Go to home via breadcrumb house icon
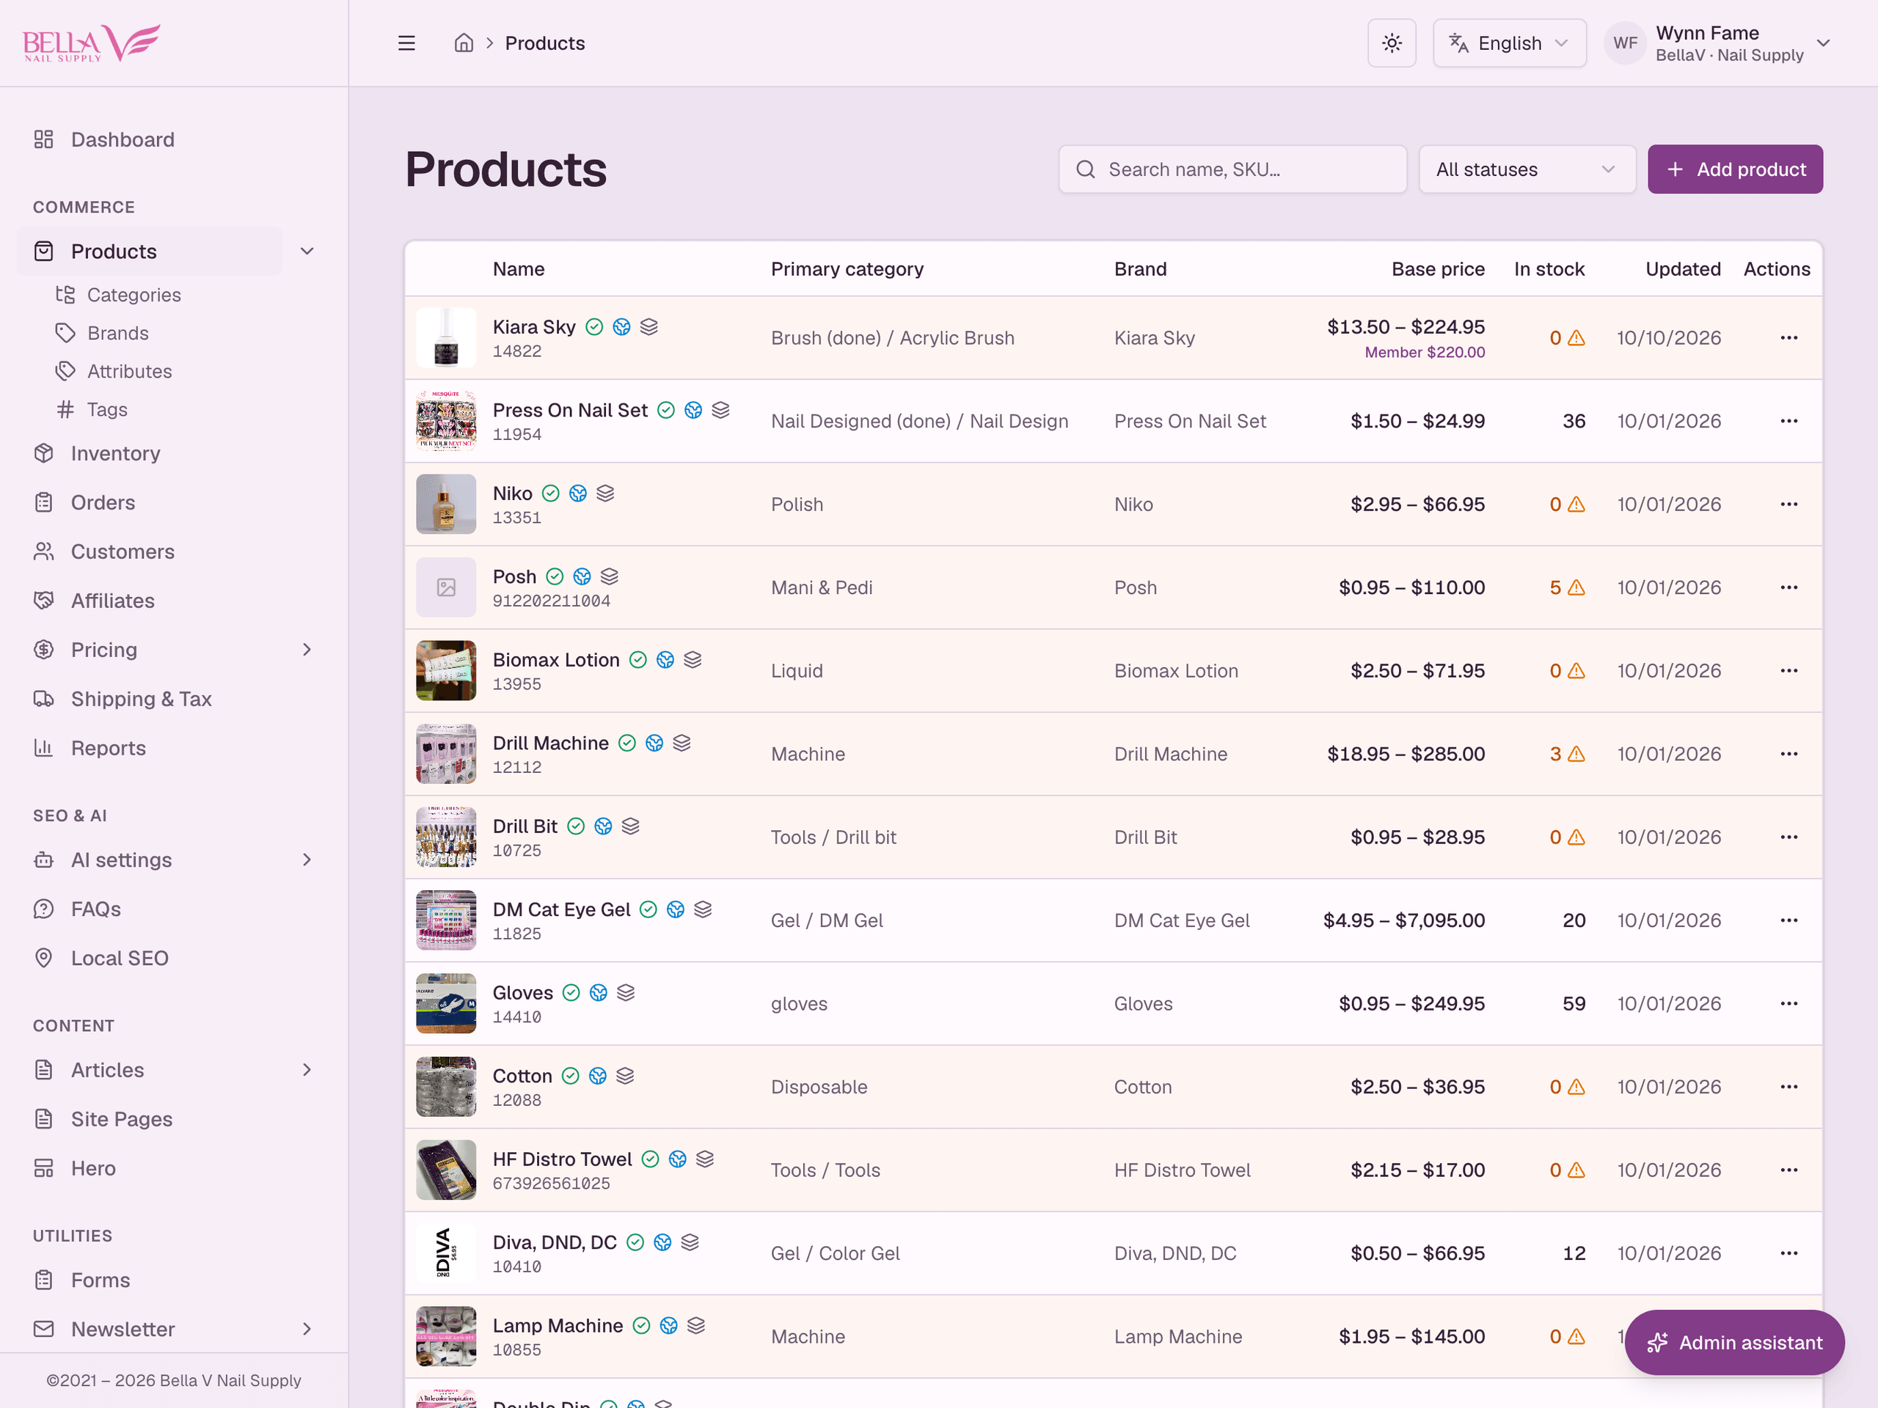Screen dimensions: 1878x1408 coord(464,43)
